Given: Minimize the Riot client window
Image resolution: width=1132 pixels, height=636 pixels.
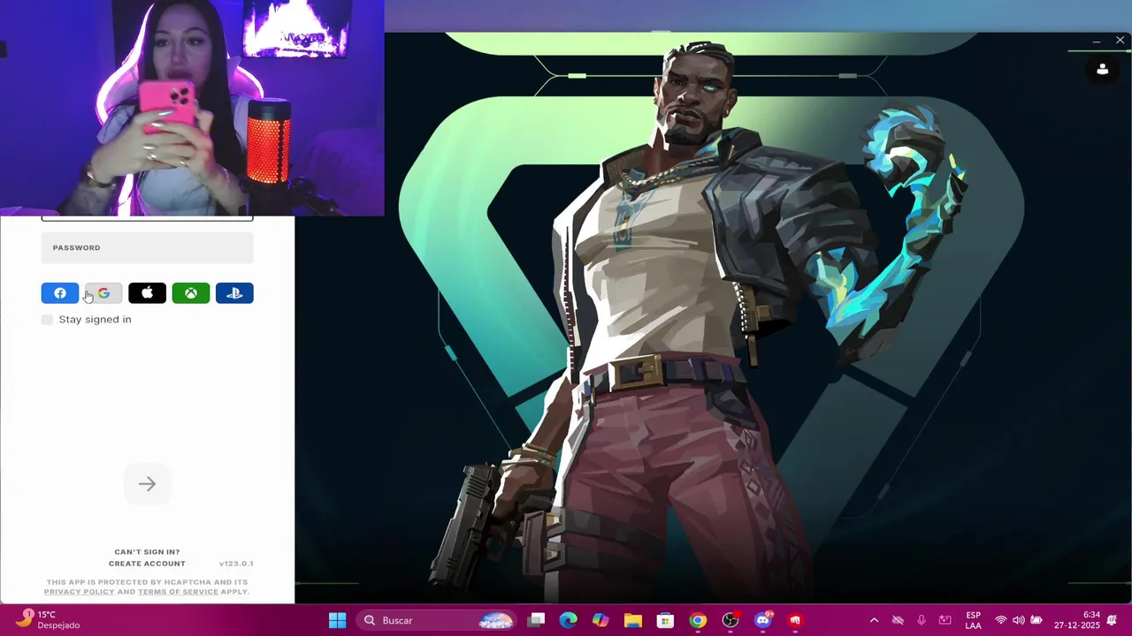Looking at the screenshot, I should [x=1097, y=41].
